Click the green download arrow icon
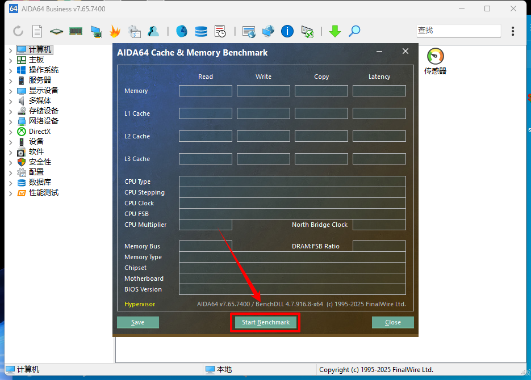This screenshot has height=380, width=531. (x=335, y=31)
